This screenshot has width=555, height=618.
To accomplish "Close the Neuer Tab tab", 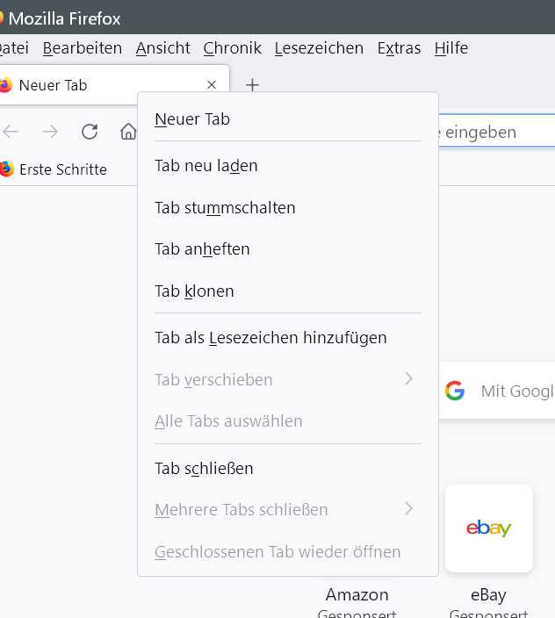I will click(x=211, y=85).
